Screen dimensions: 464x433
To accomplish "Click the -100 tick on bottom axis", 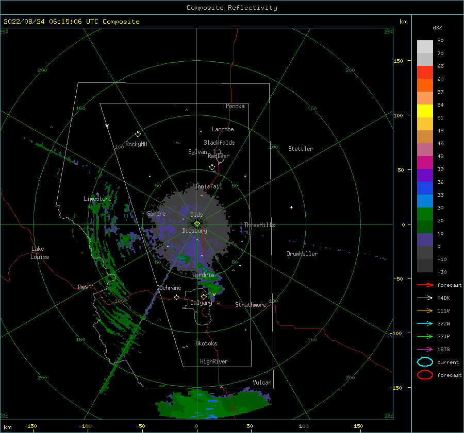I will pos(85,426).
